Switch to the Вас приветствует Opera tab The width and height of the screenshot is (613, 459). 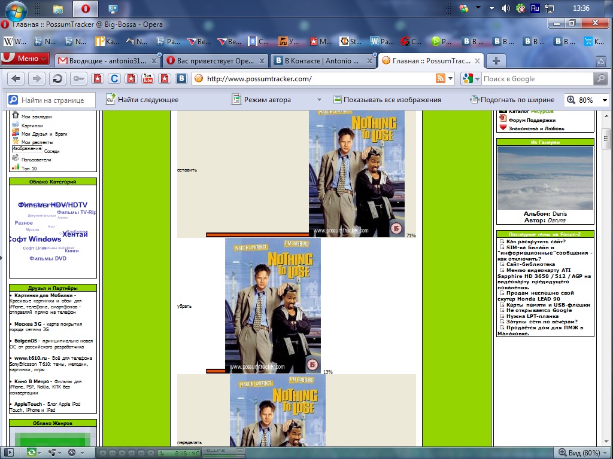[216, 61]
